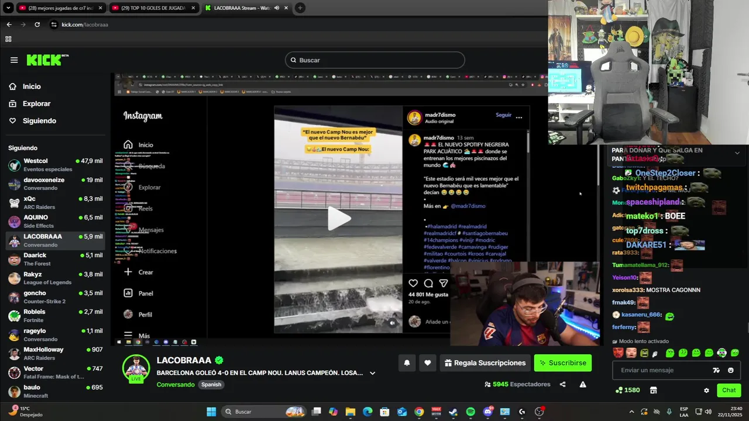The width and height of the screenshot is (749, 421).
Task: Share the stream via share icon
Action: (563, 384)
